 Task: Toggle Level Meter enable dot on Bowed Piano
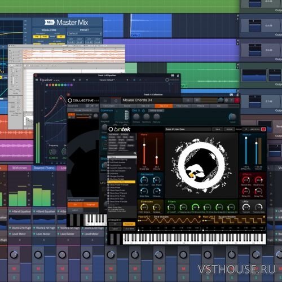point(34,234)
